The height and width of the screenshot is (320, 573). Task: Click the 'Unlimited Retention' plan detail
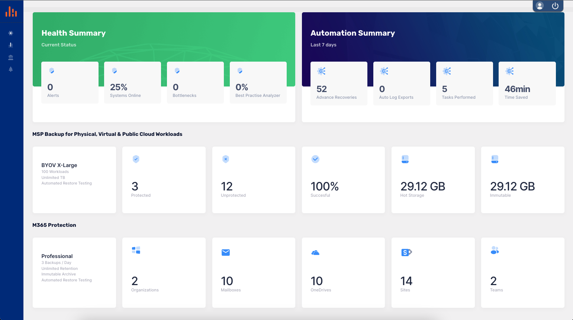coord(59,269)
